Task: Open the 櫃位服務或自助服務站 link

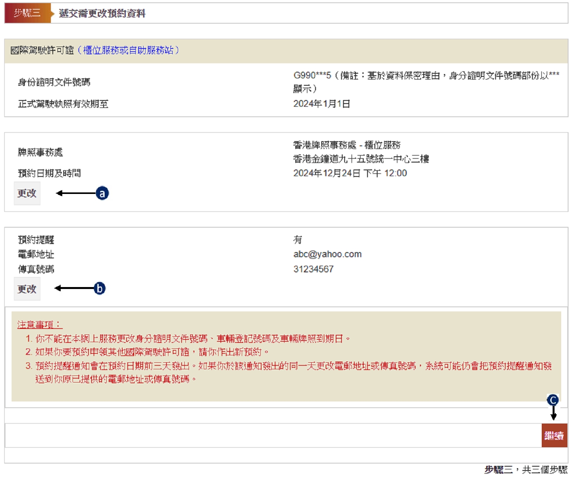Action: pos(128,50)
